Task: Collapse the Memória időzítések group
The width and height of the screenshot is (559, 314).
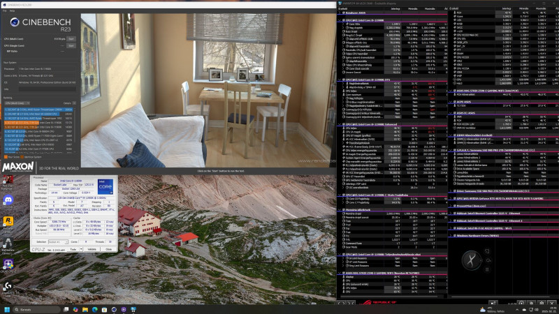Action: point(340,210)
